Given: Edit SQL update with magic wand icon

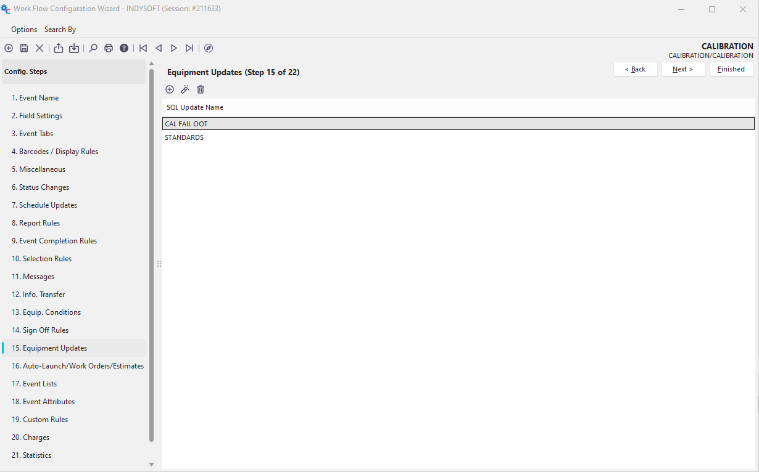Looking at the screenshot, I should 185,89.
